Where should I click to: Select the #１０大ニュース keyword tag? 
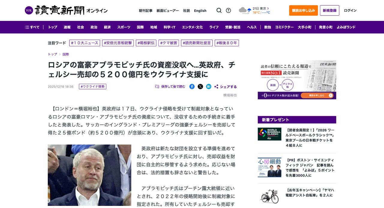click(85, 43)
